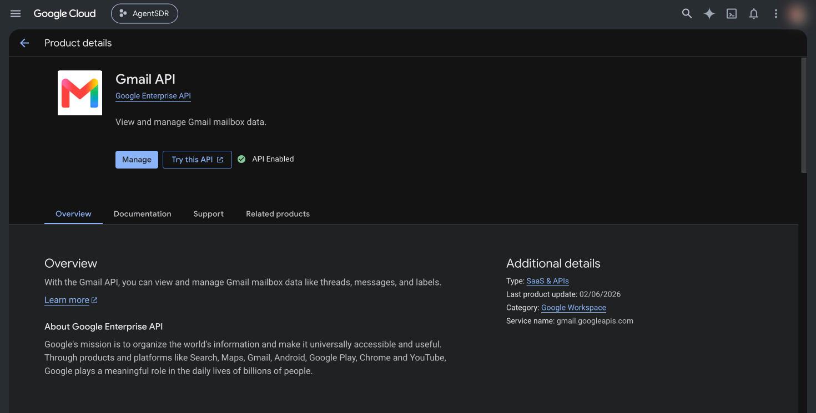The image size is (816, 413).
Task: Click the user account avatar
Action: pyautogui.click(x=798, y=14)
